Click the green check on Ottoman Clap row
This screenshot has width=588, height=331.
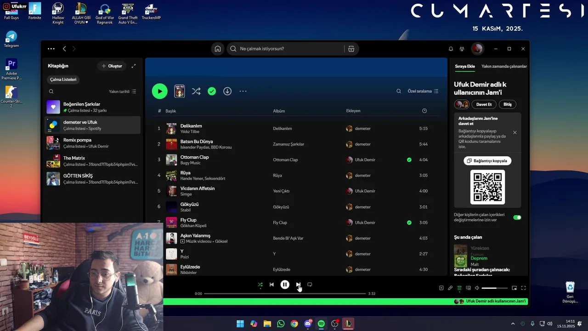coord(409,160)
